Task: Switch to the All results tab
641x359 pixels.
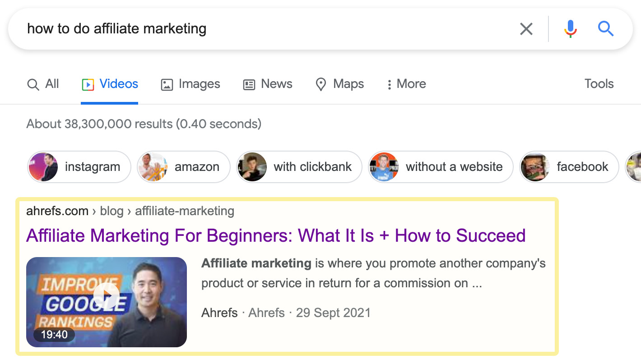Action: click(x=43, y=84)
